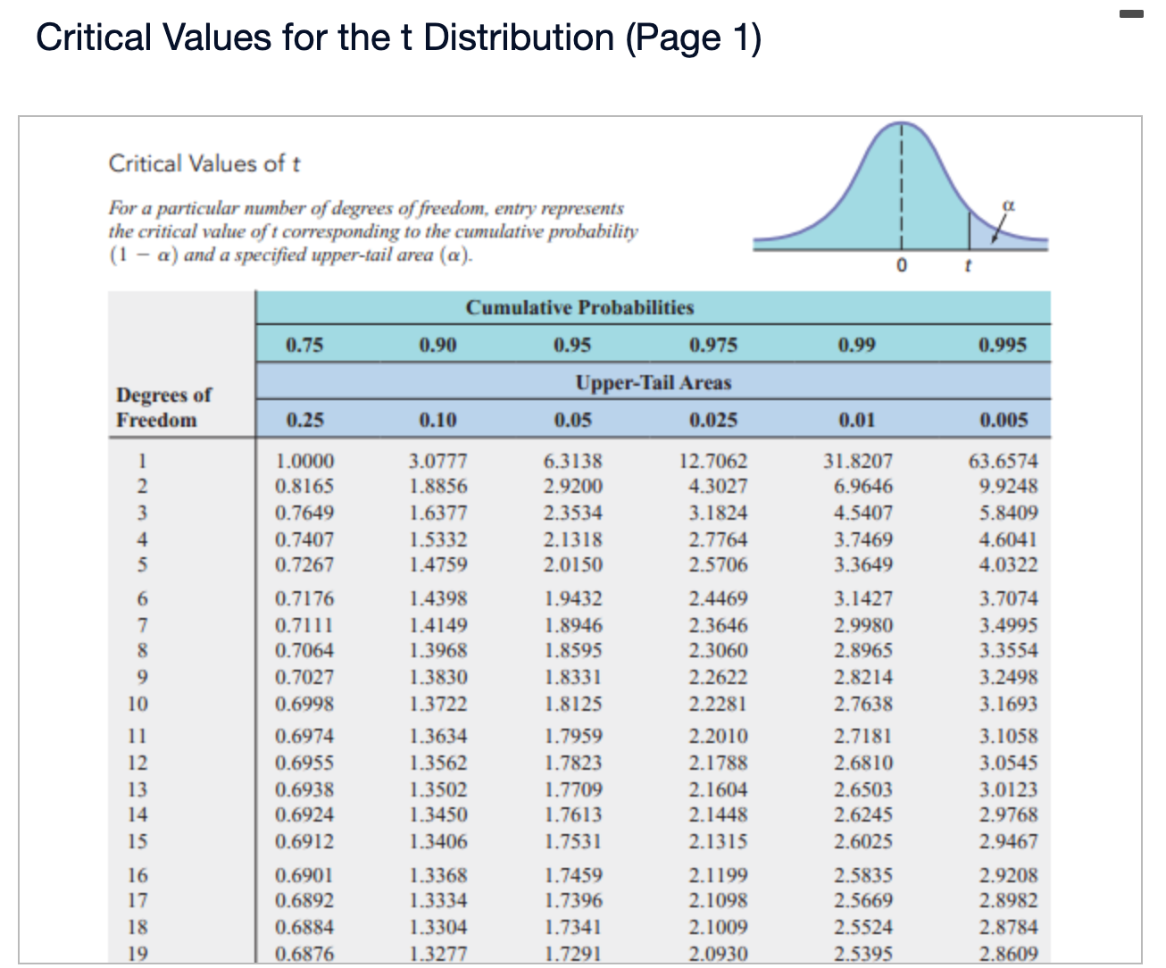Expand the Cumulative Probabilities header row
Viewport: 1166px width, 968px height.
coord(580,307)
